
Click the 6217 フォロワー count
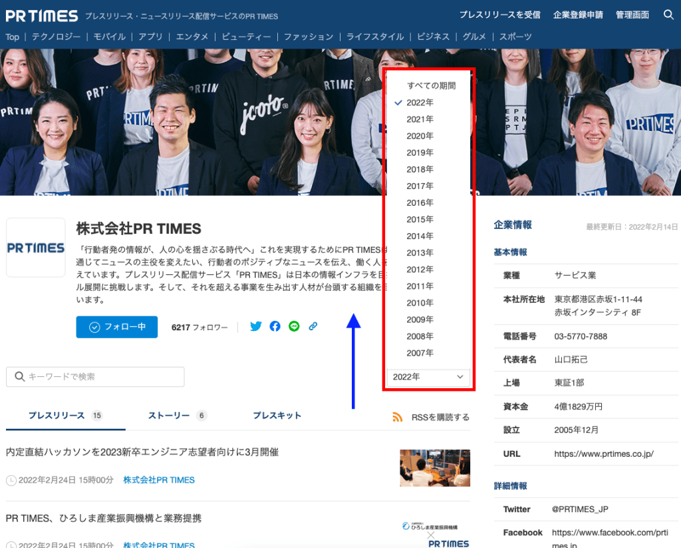point(200,328)
